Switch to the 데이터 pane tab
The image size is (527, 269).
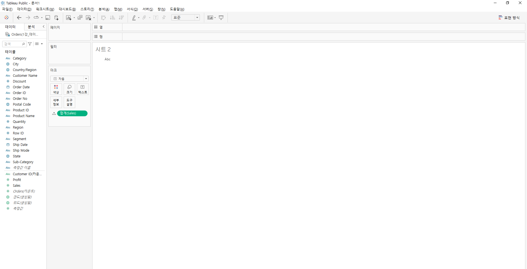tap(10, 27)
